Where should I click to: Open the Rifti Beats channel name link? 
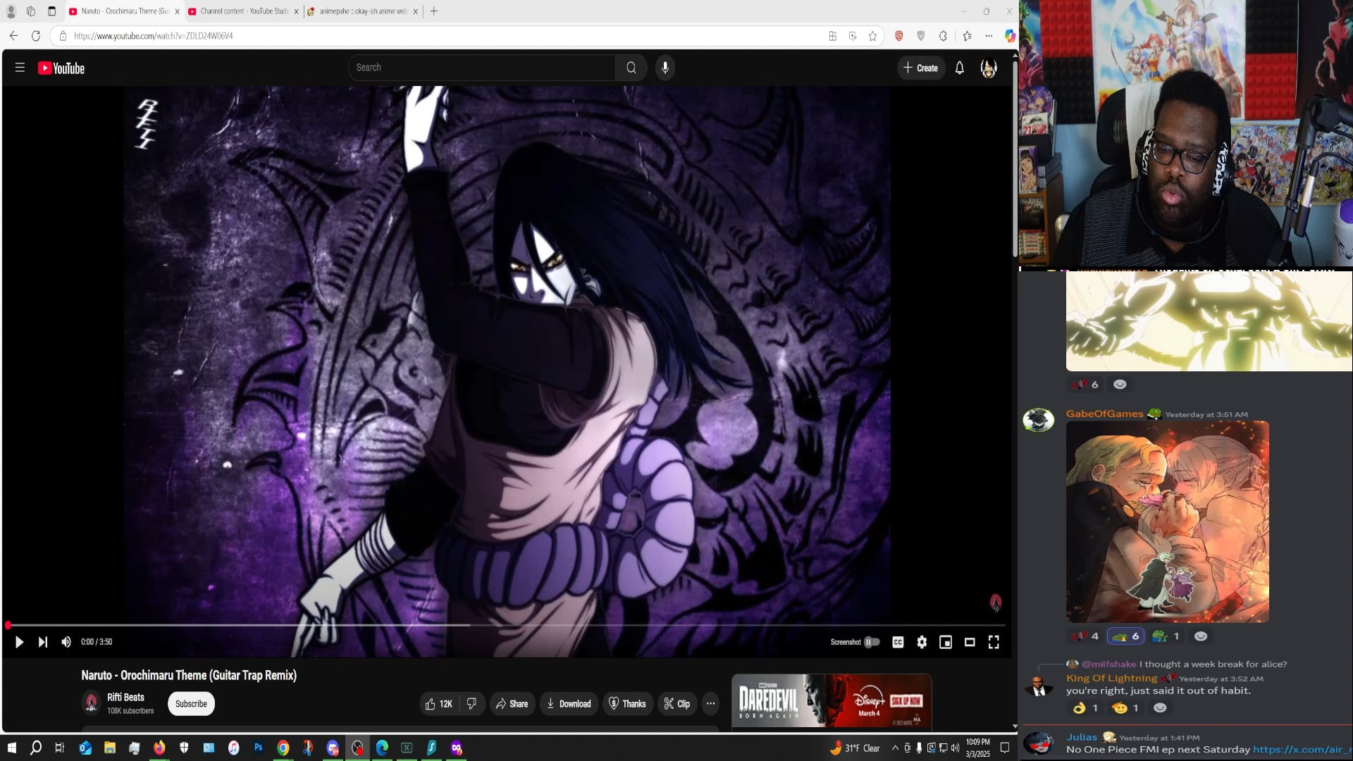click(125, 698)
